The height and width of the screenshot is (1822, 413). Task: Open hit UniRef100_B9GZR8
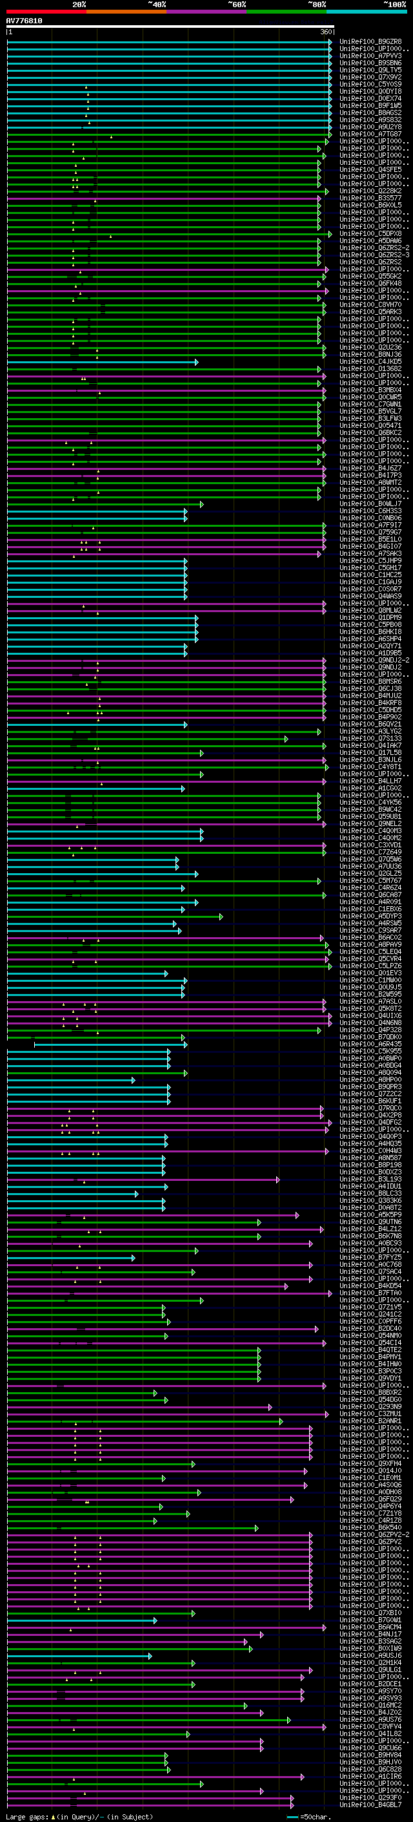pos(370,42)
